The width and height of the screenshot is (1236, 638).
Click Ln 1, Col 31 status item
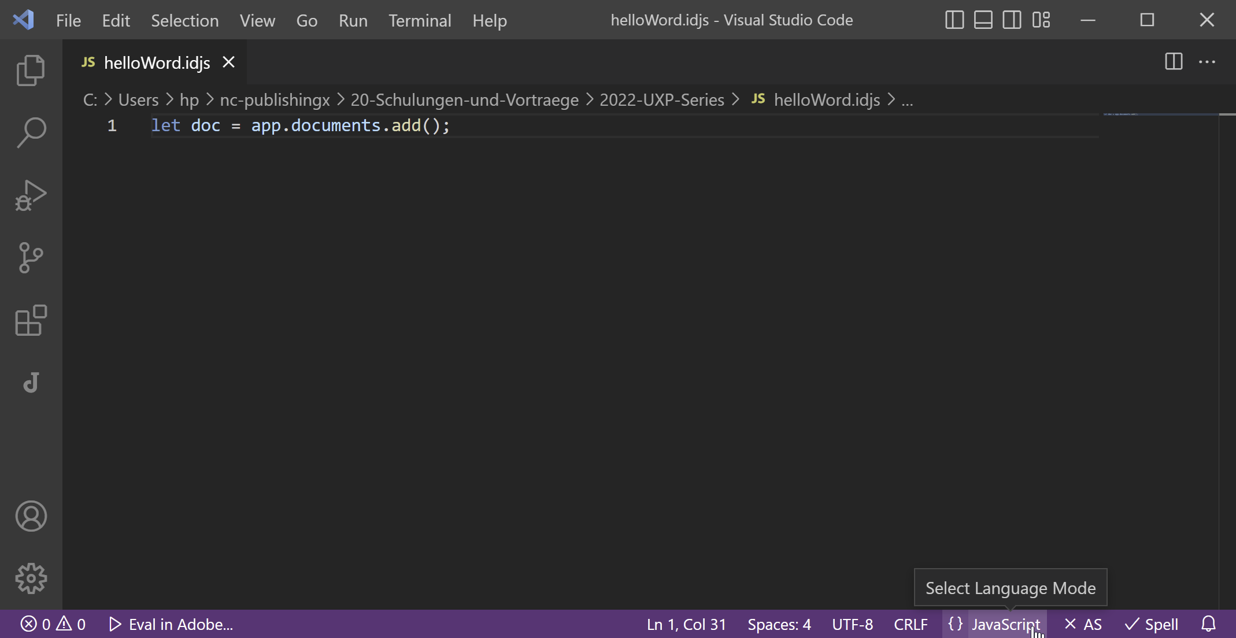coord(686,624)
